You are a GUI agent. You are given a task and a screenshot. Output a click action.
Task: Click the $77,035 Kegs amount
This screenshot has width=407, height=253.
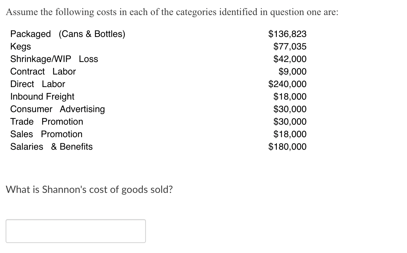tap(290, 46)
